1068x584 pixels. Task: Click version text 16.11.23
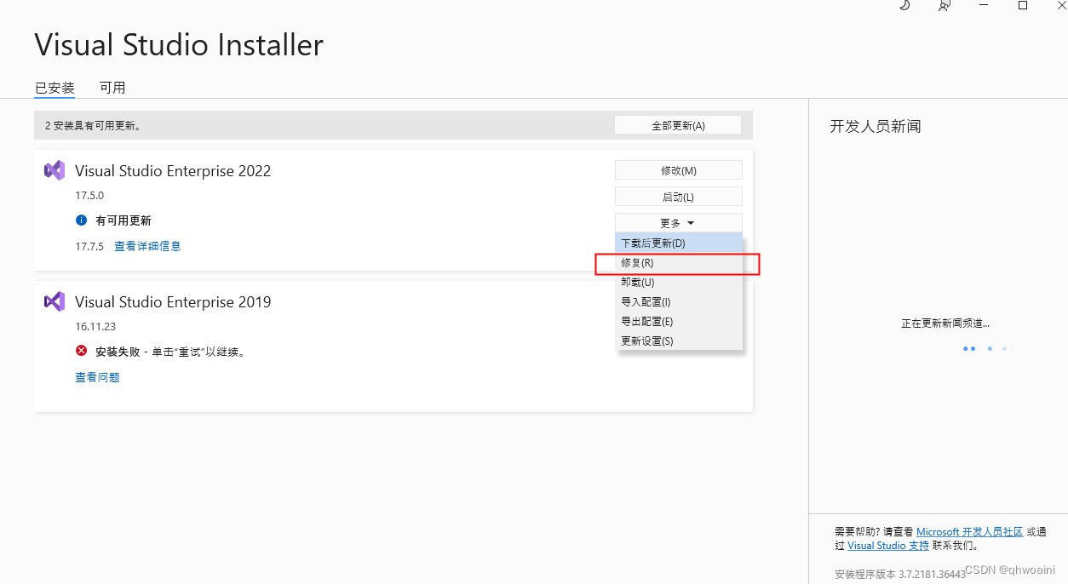(x=95, y=326)
